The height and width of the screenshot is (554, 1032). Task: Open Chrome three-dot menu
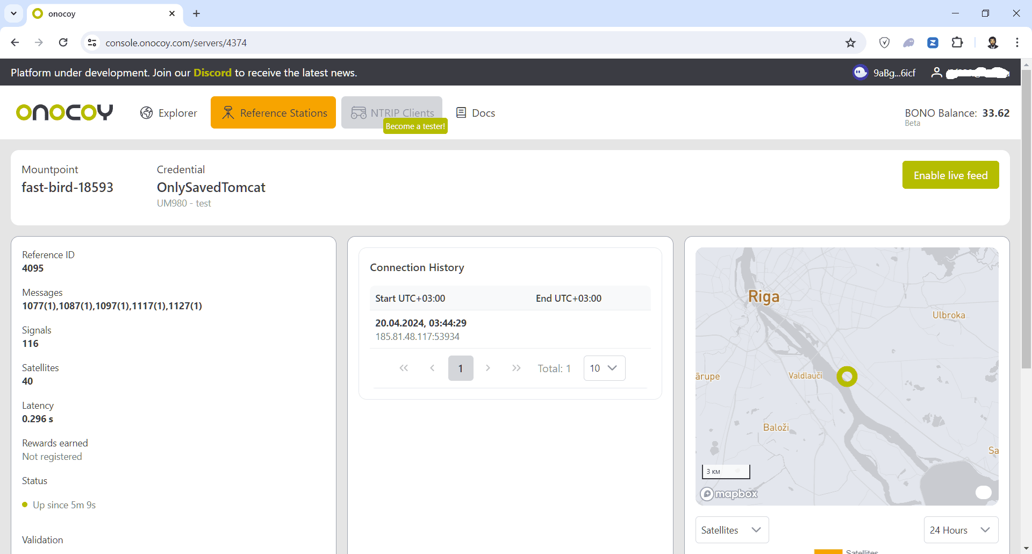(x=1017, y=42)
